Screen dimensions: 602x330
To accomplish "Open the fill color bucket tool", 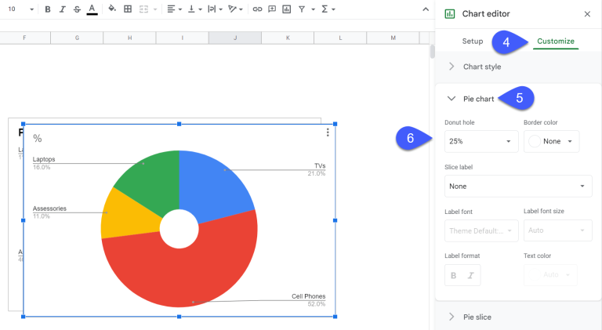I will click(112, 9).
